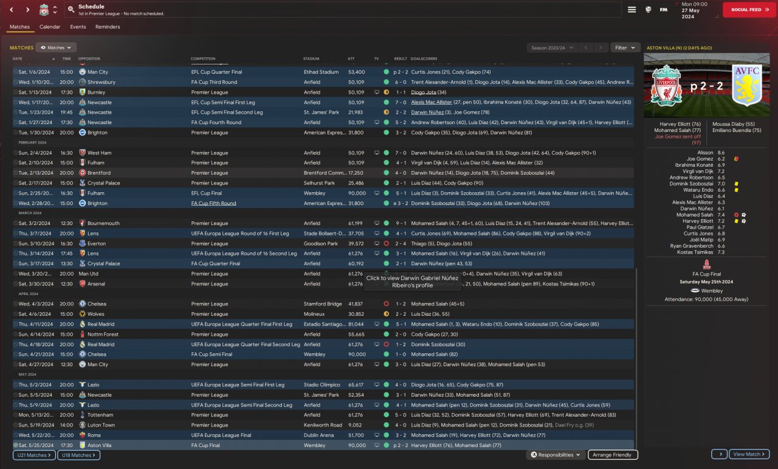This screenshot has width=778, height=469.
Task: Click the Real Madrid First Leg 5 - 1 result
Action: 400,324
